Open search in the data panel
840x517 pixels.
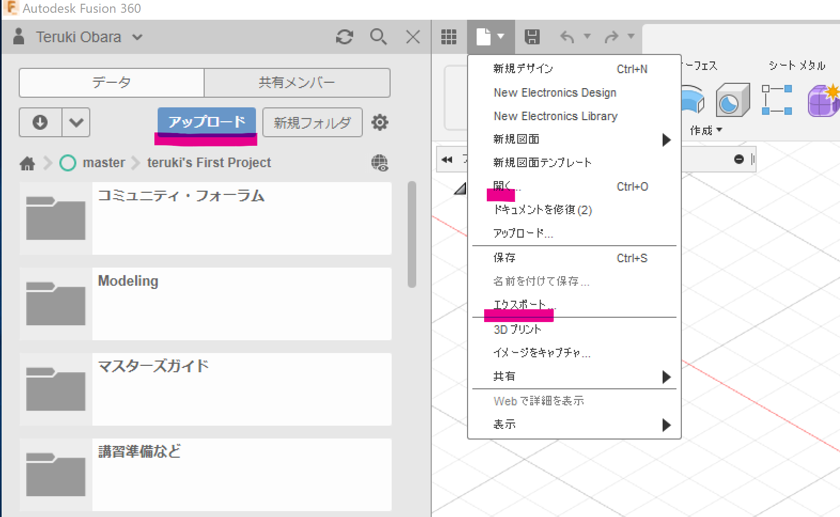[378, 37]
